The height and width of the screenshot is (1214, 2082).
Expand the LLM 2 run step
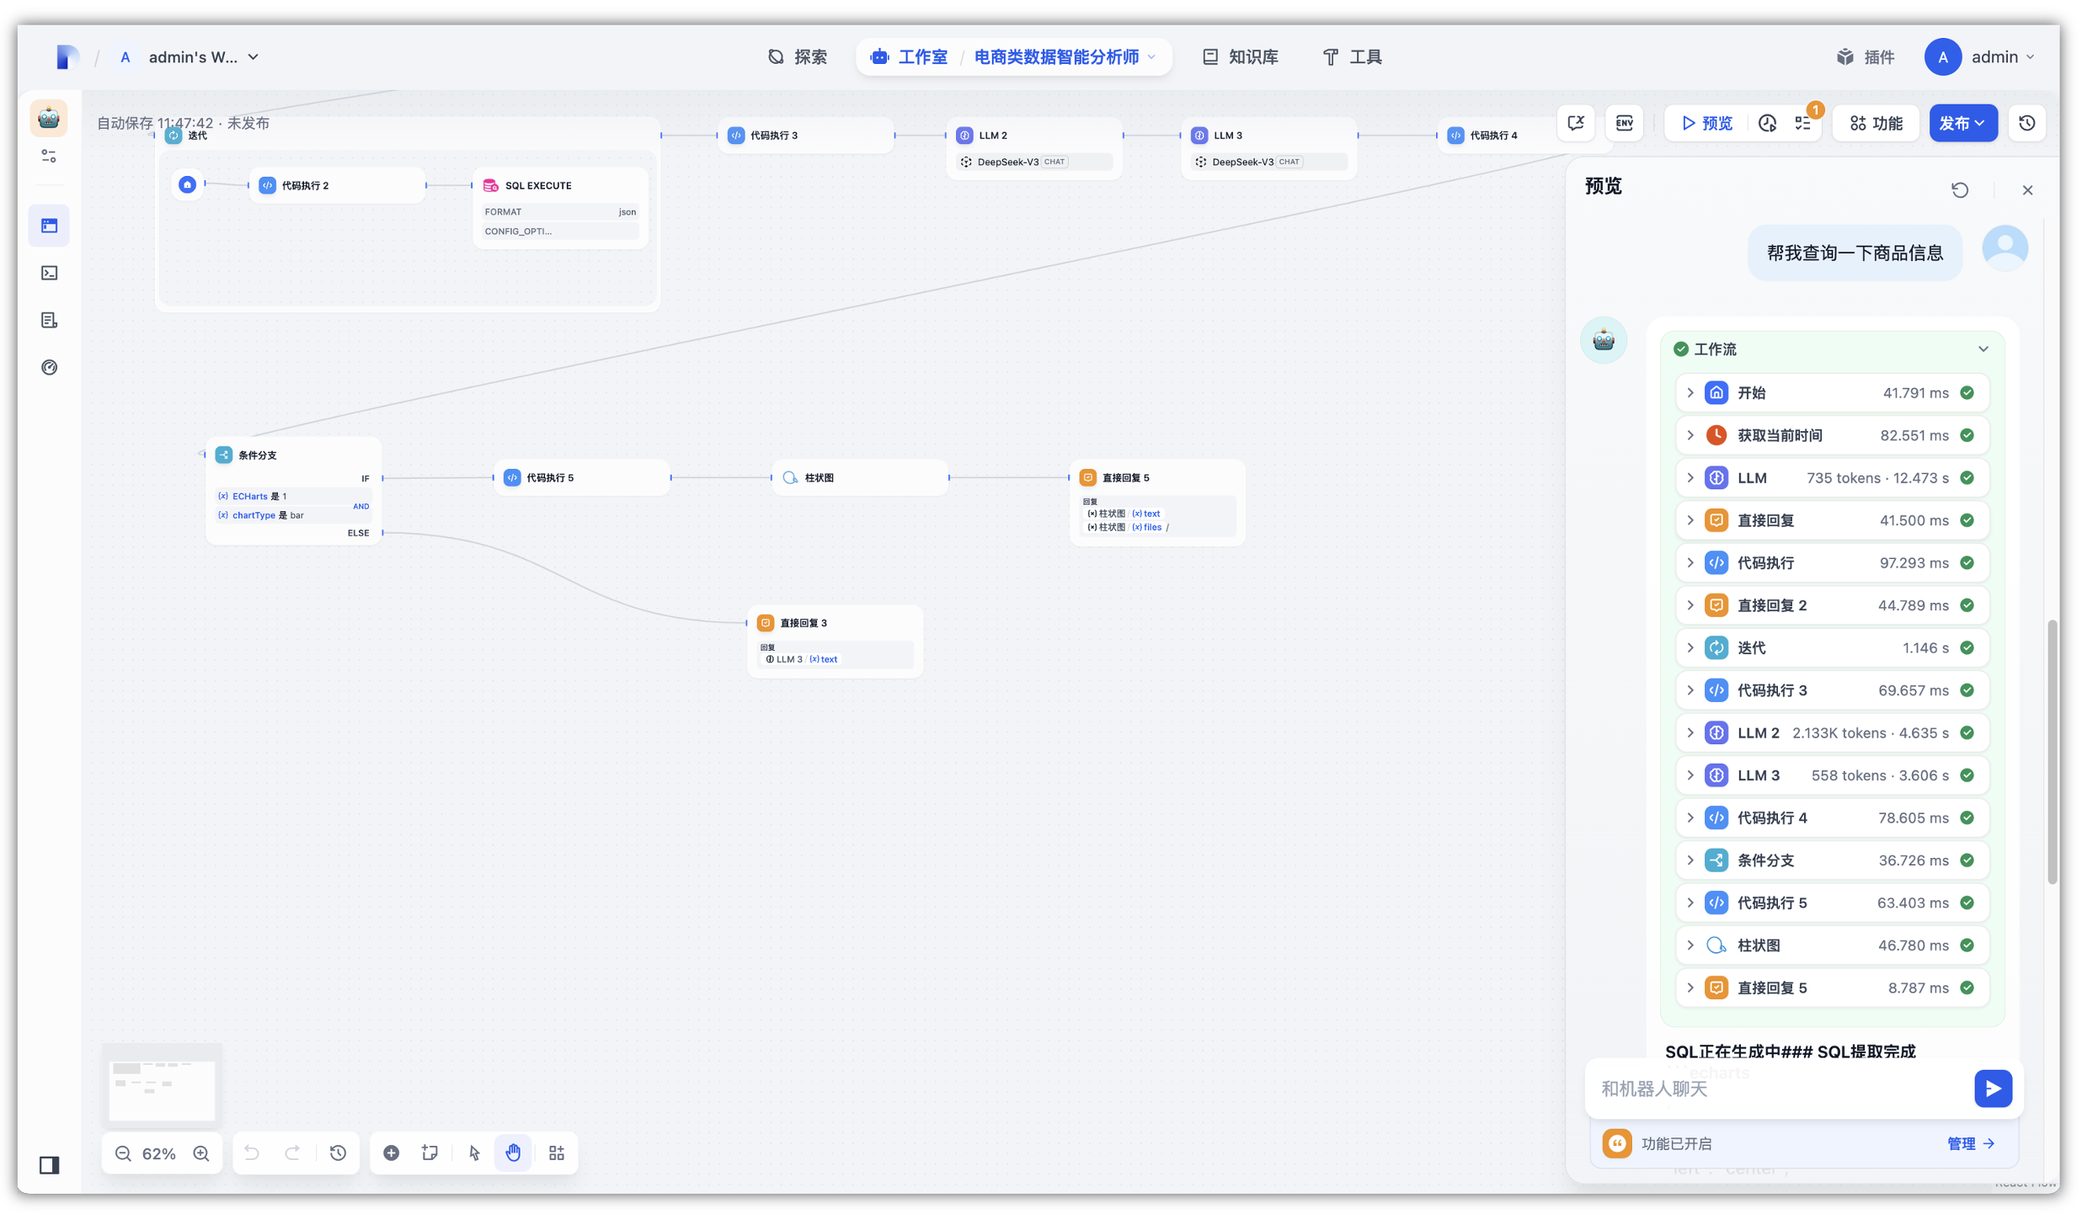coord(1690,732)
